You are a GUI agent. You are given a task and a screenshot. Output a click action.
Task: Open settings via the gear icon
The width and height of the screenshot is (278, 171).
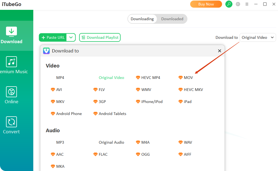[238, 4]
